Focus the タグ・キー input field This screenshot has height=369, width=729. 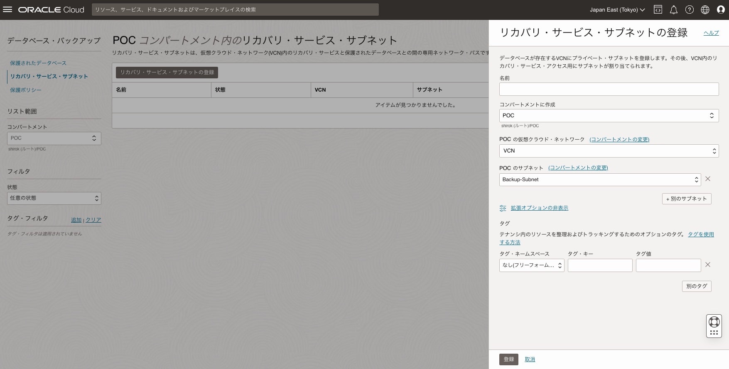(x=600, y=265)
